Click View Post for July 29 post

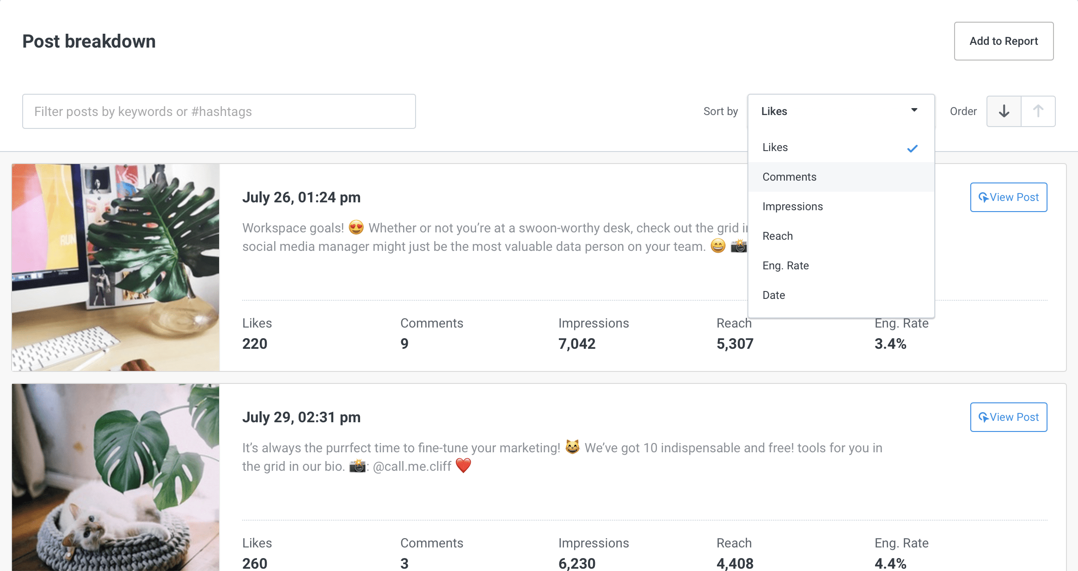(1008, 417)
